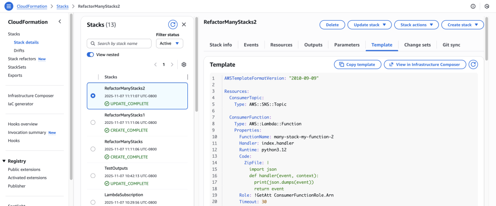This screenshot has height=206, width=496.
Task: Open Publisher in sidebar
Action: click(x=17, y=186)
